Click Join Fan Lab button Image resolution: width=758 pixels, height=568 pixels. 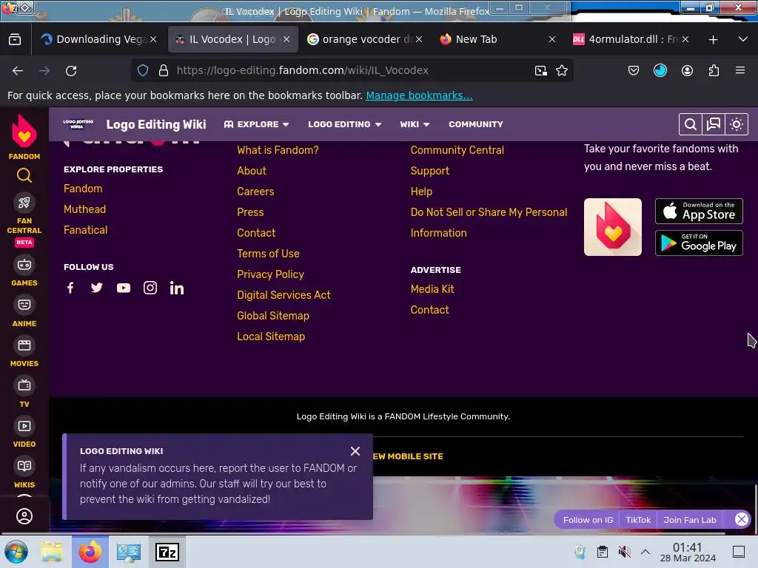coord(690,520)
